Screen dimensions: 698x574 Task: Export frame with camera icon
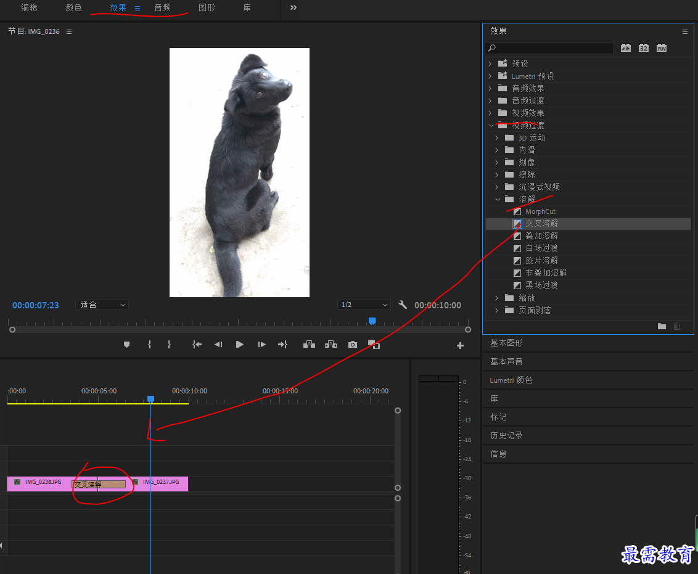click(353, 345)
